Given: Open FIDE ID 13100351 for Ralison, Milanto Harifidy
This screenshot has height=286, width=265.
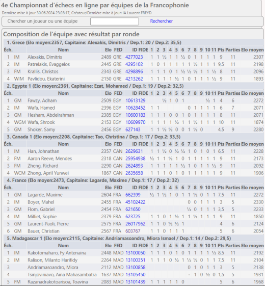Looking at the screenshot, I should (136, 261).
